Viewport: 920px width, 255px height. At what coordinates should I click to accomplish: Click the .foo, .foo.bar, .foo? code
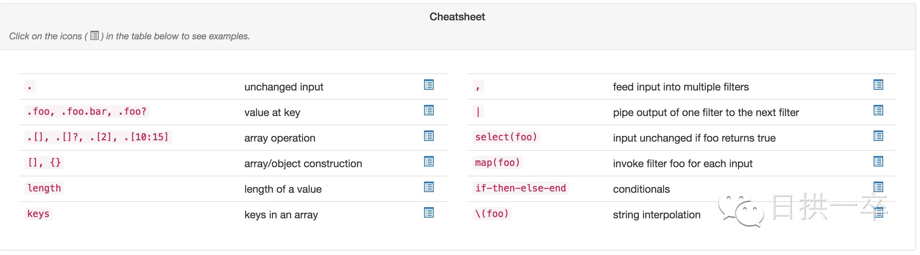point(87,112)
